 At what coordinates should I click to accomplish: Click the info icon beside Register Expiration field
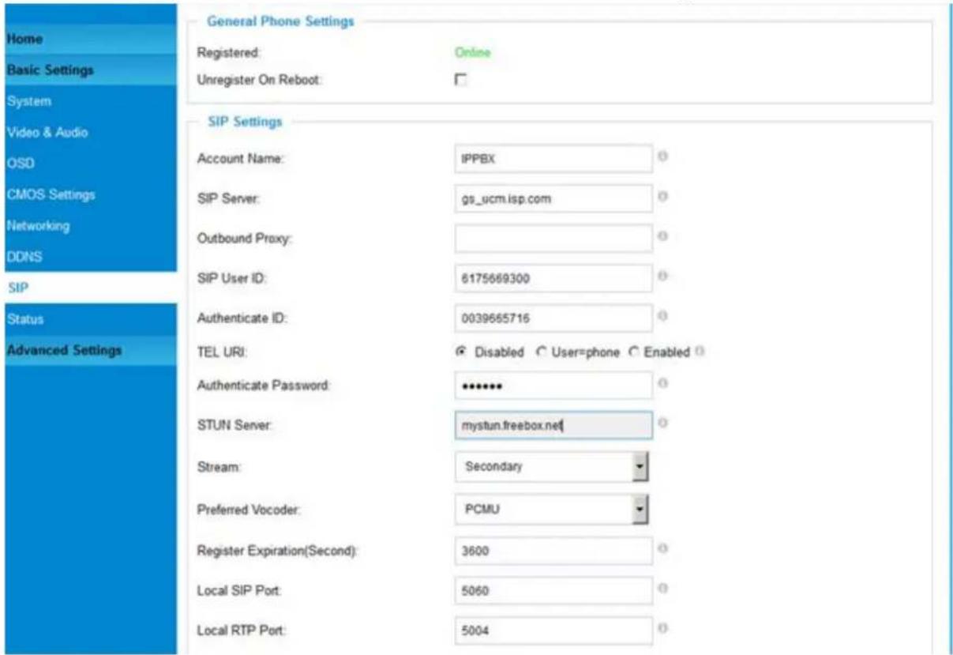[664, 548]
